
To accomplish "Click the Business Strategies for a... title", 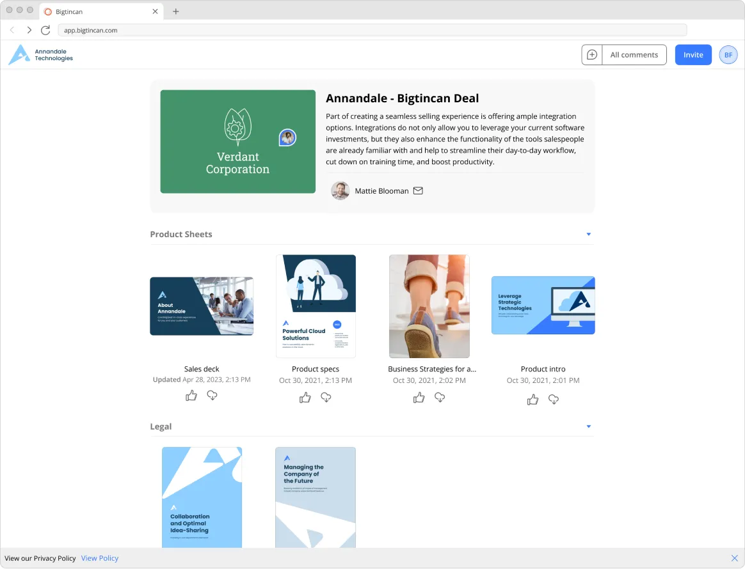I will (432, 369).
